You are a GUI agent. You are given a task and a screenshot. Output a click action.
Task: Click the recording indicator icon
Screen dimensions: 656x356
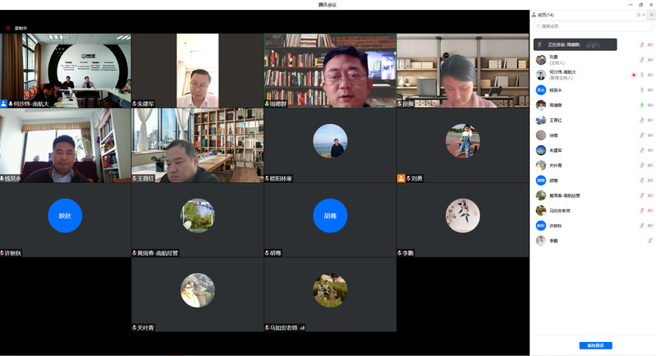click(8, 28)
